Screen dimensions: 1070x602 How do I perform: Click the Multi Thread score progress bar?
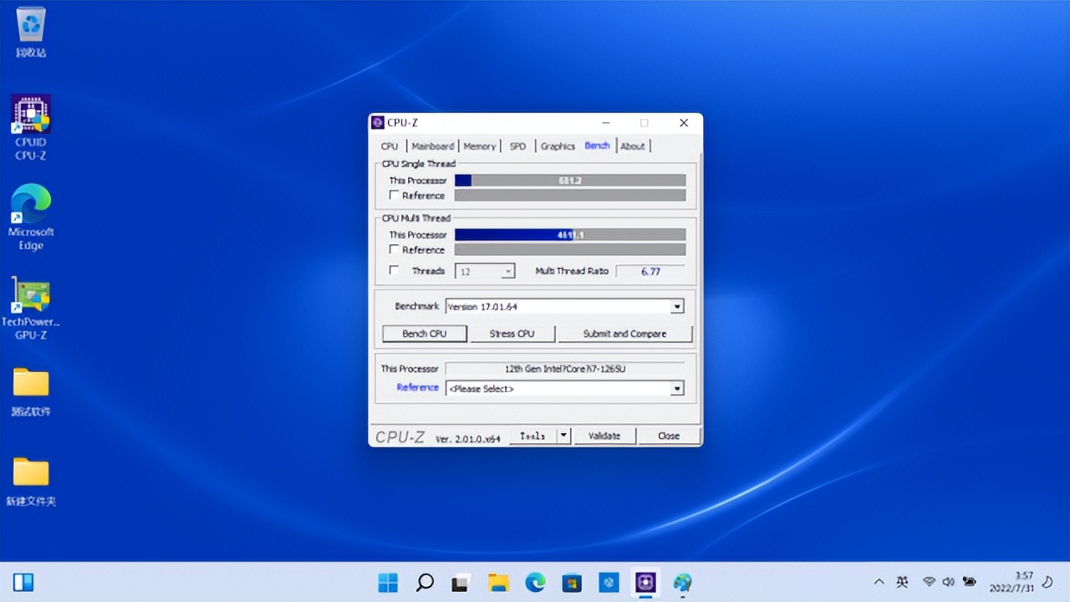(569, 234)
